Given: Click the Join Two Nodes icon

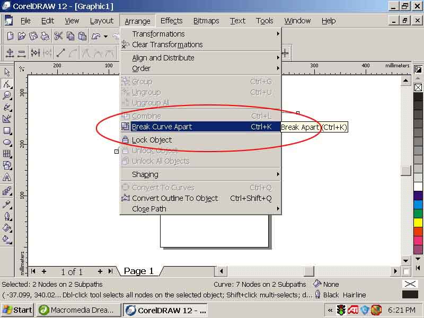Looking at the screenshot, I should point(35,52).
